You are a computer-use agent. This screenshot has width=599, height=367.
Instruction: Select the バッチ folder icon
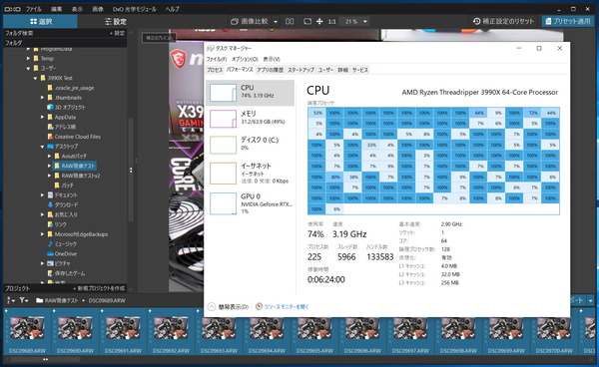click(57, 185)
